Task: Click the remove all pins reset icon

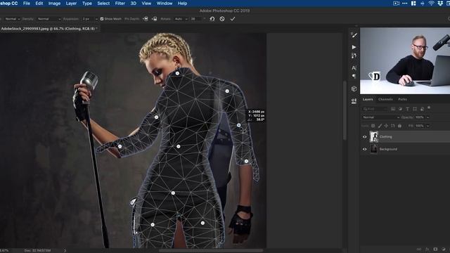Action: click(212, 19)
